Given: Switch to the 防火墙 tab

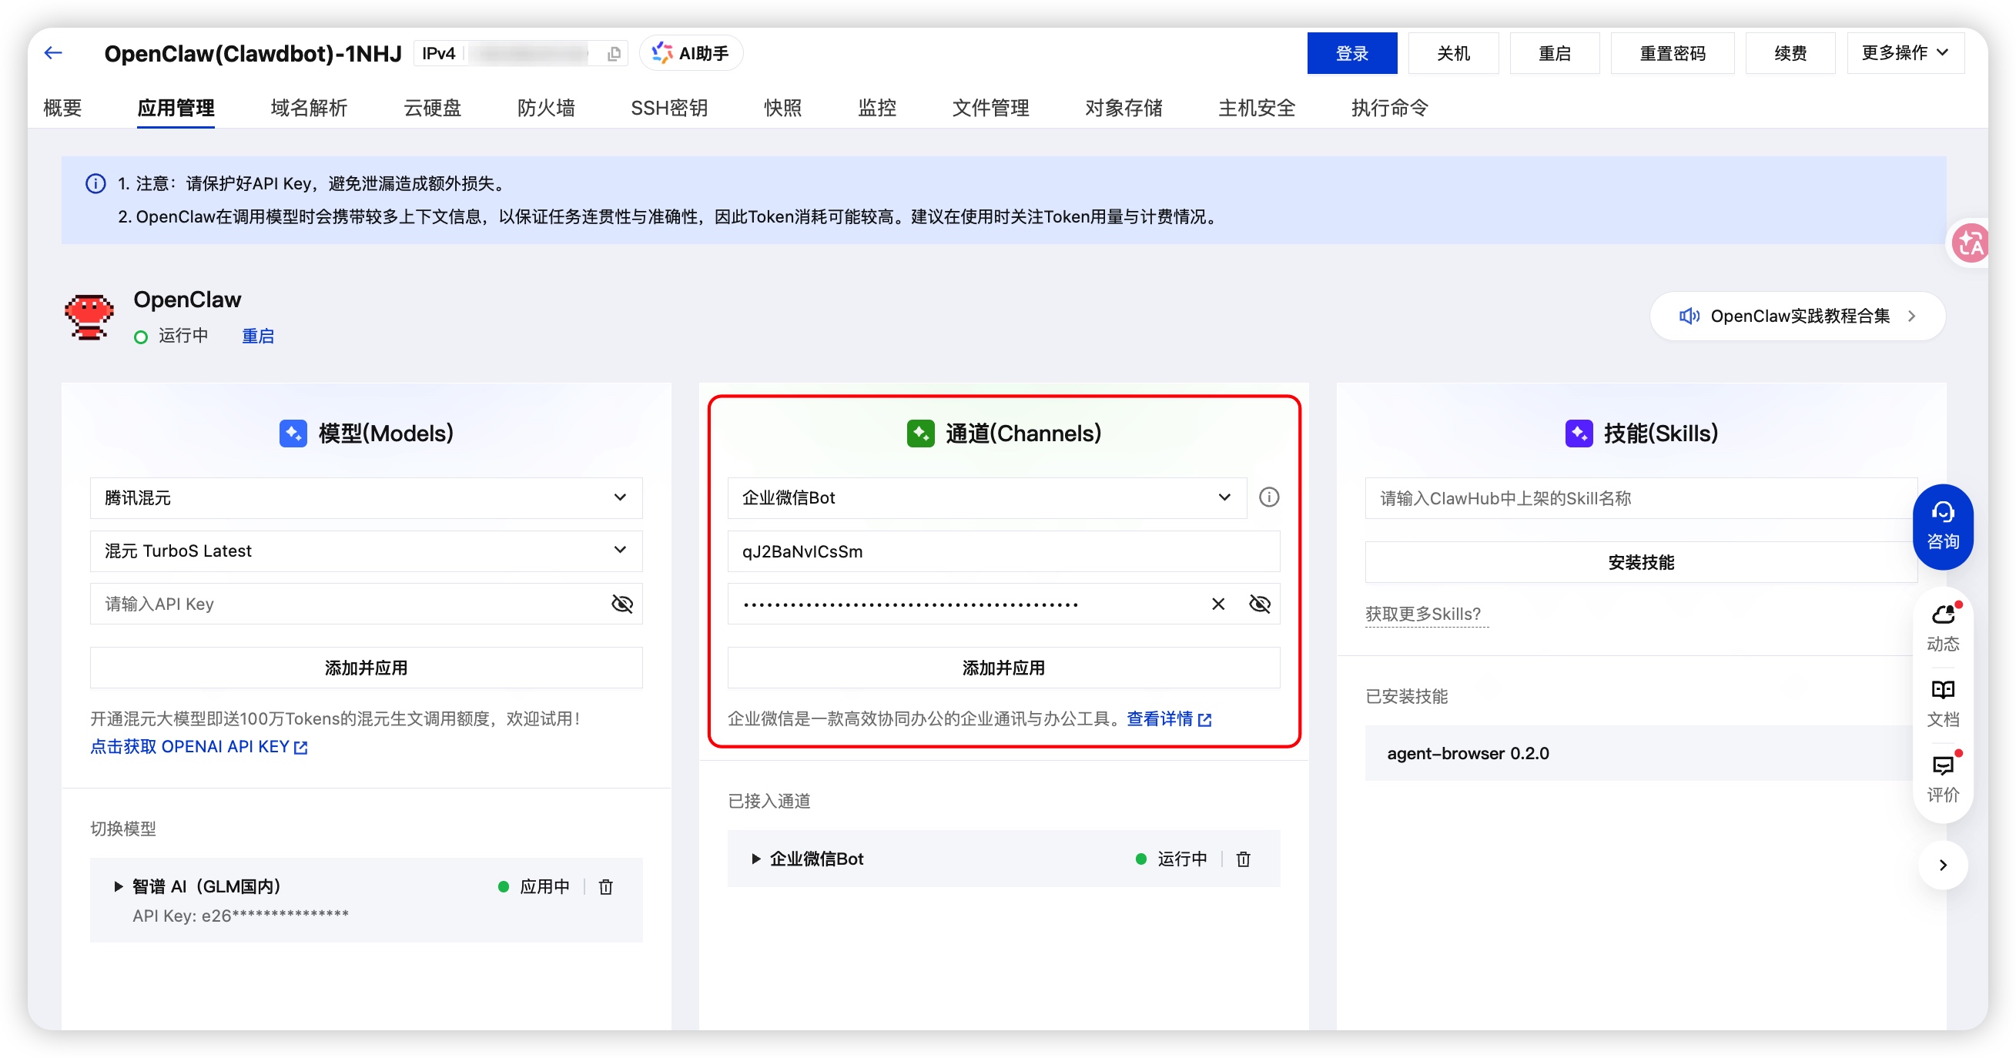Looking at the screenshot, I should (545, 108).
